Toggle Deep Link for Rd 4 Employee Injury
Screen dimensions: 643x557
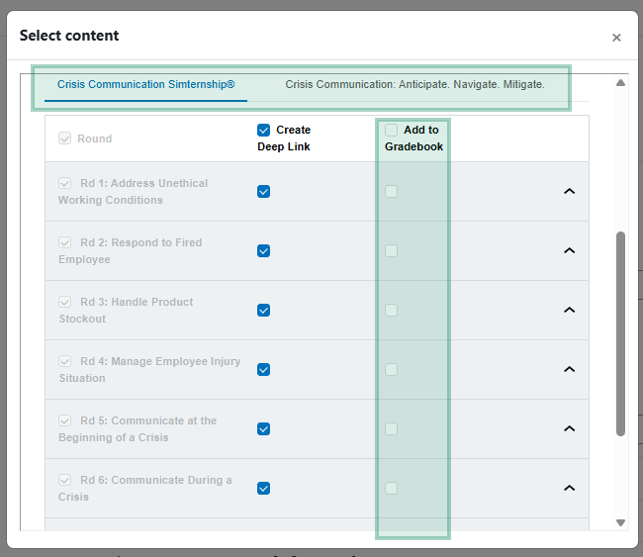(264, 370)
